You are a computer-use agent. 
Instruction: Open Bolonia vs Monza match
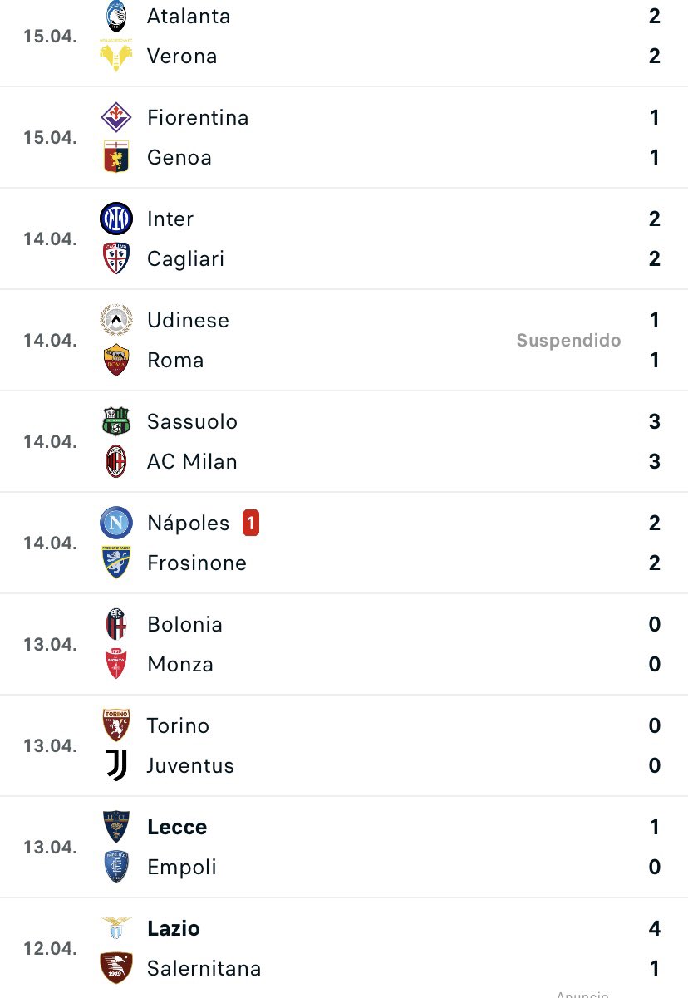(344, 644)
